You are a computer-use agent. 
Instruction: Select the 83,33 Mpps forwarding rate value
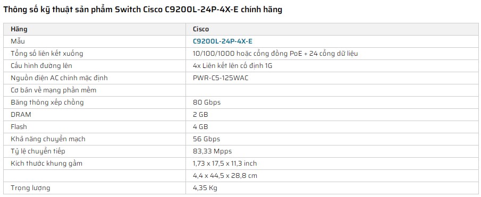click(212, 151)
